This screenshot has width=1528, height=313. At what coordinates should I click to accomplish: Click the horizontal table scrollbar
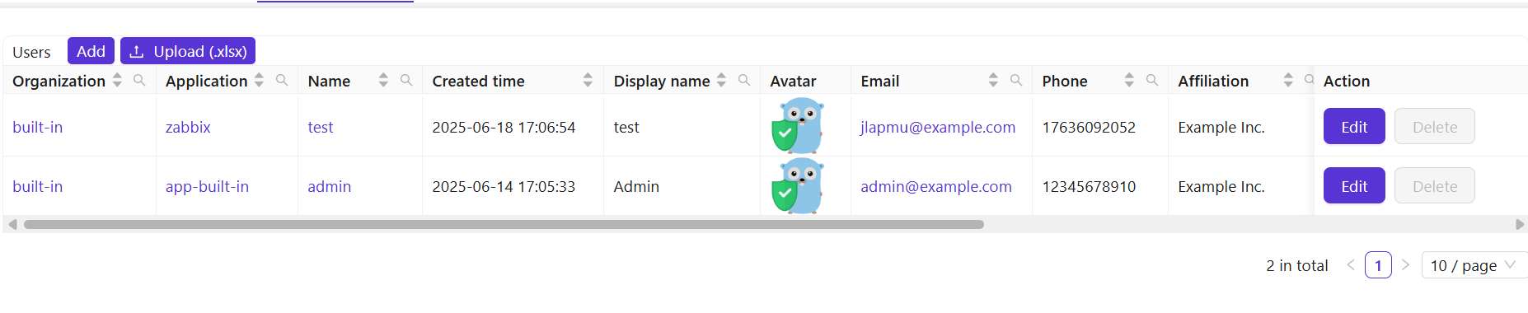504,224
